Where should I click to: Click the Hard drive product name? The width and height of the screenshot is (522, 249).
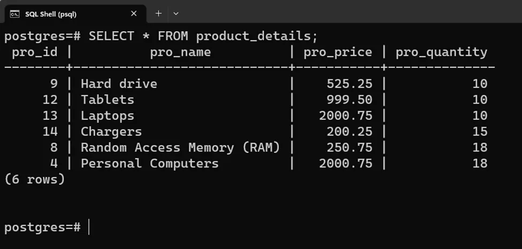click(119, 84)
